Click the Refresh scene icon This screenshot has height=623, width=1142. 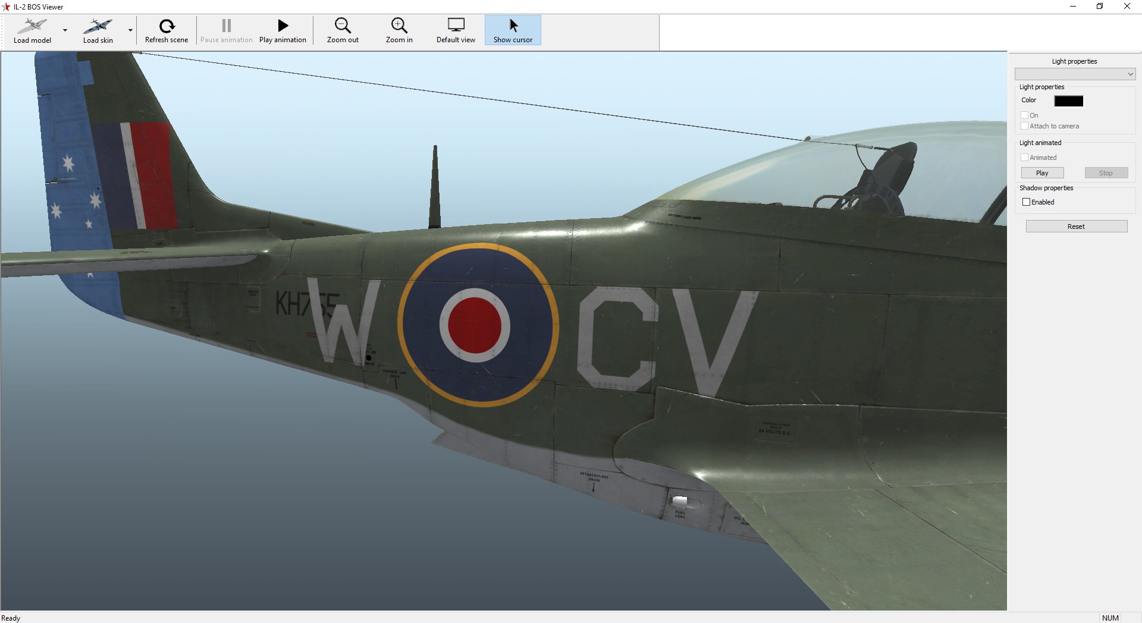167,26
